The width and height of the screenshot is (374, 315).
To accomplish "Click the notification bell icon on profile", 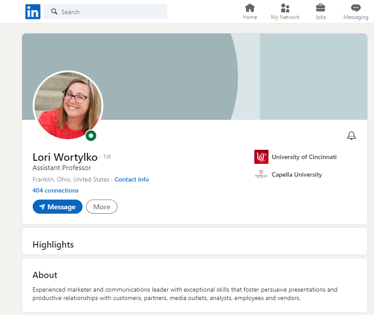I will click(351, 136).
